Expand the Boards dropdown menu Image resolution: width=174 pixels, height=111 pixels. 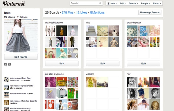click(x=133, y=3)
